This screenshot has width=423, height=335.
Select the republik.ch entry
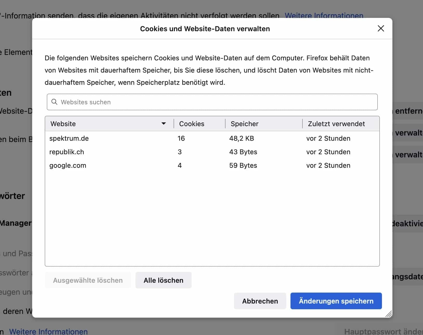pos(67,152)
